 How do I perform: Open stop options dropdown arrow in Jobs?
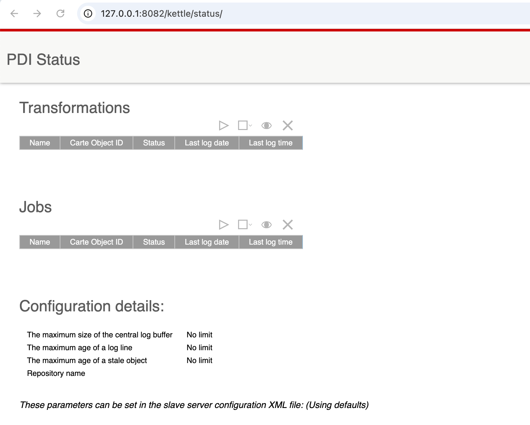click(x=251, y=225)
